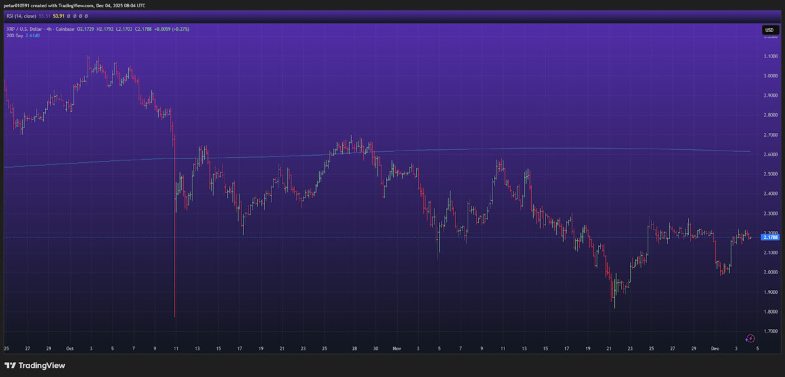Click the 'Oct' label on time axis
The width and height of the screenshot is (785, 377).
(x=69, y=349)
